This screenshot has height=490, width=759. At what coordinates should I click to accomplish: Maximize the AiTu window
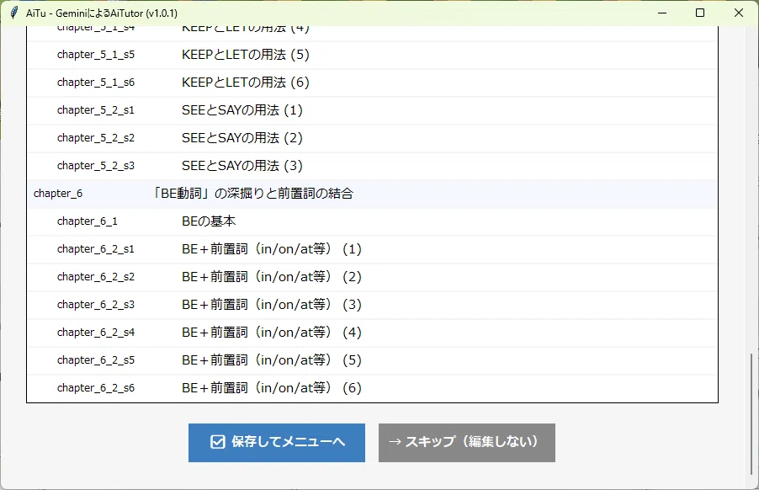tap(700, 13)
